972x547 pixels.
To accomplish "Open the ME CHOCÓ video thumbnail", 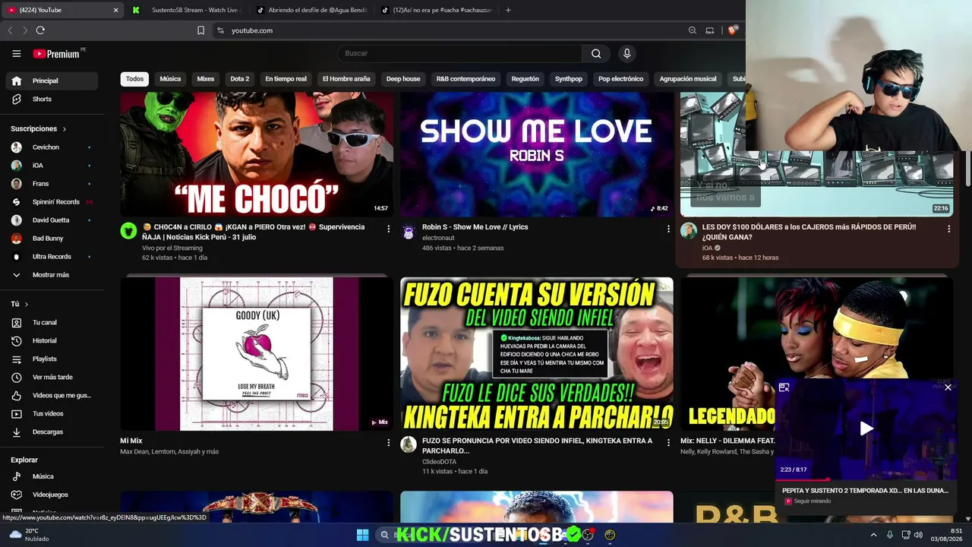I will 257,154.
